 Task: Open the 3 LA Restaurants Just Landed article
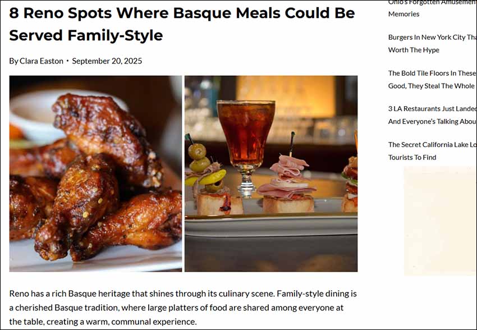point(432,114)
